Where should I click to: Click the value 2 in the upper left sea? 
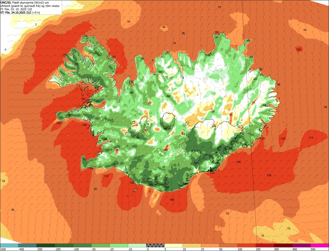[36, 24]
